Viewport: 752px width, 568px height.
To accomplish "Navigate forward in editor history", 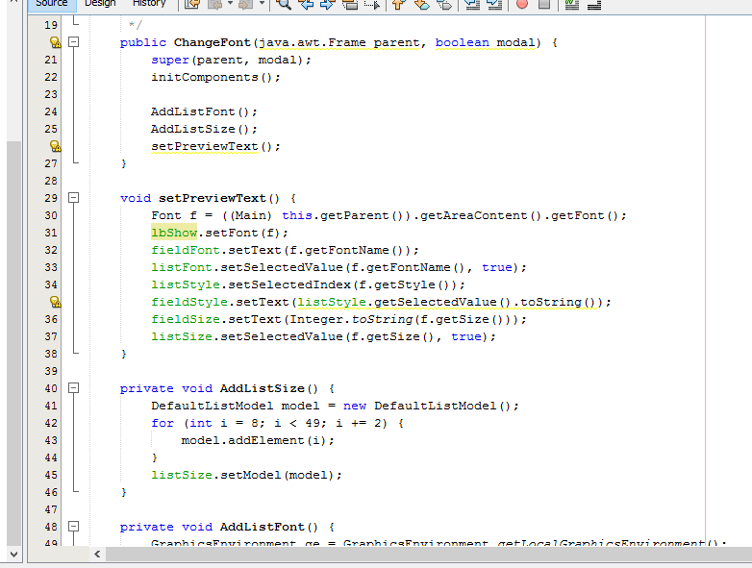I will click(x=245, y=4).
